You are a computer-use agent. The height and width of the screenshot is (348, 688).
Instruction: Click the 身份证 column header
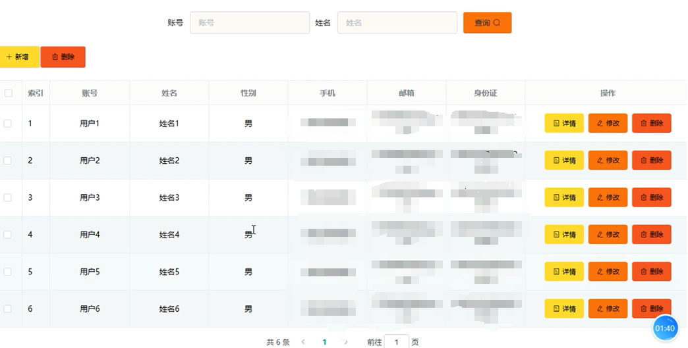tap(485, 93)
